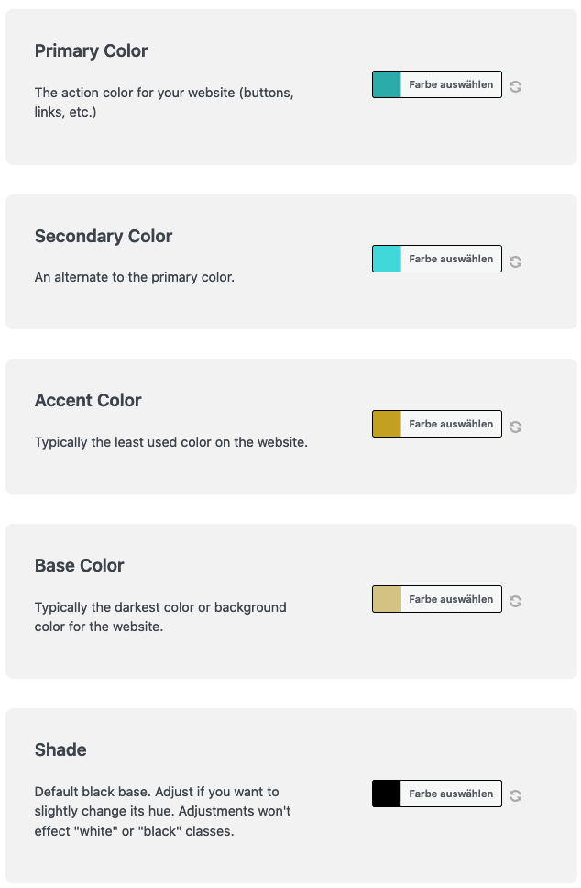Reset the Primary Color to default
Image resolution: width=581 pixels, height=888 pixels.
pyautogui.click(x=515, y=86)
